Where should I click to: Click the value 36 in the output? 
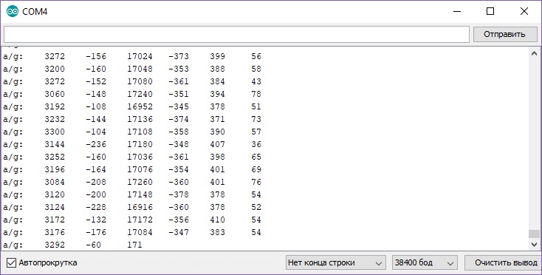point(256,144)
